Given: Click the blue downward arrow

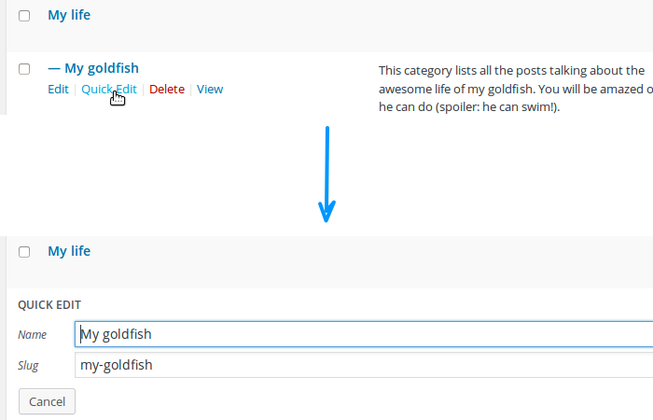Looking at the screenshot, I should pos(326,173).
